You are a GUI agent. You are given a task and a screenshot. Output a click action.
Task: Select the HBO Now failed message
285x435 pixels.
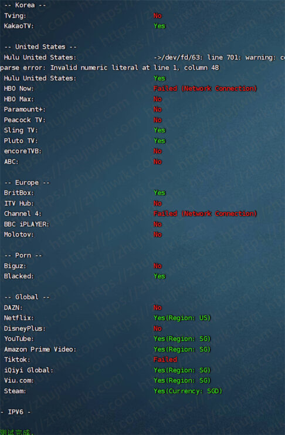click(205, 89)
